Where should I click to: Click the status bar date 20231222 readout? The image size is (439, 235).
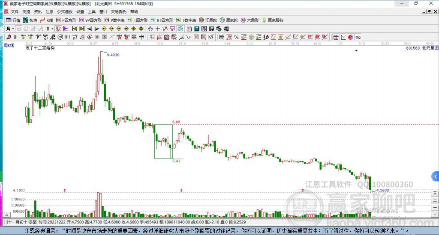click(52, 222)
